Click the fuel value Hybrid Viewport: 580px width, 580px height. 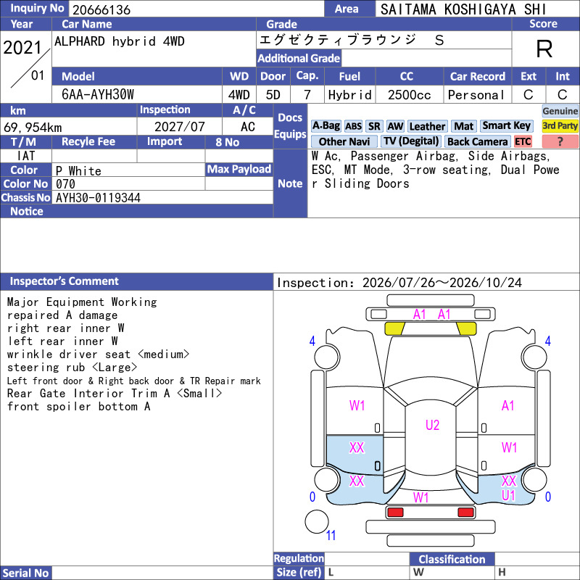[350, 95]
